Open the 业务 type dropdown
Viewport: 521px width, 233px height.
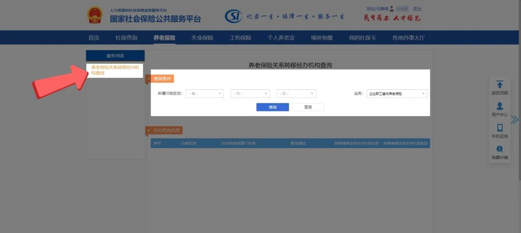point(397,94)
